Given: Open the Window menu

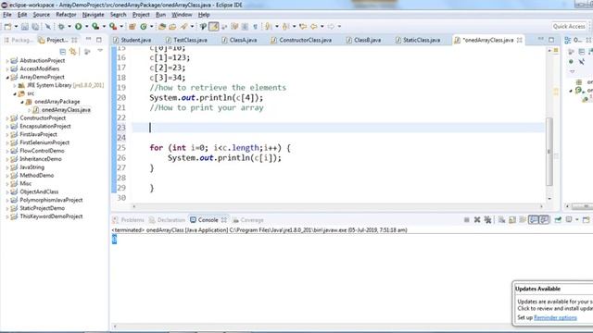Looking at the screenshot, I should [182, 15].
